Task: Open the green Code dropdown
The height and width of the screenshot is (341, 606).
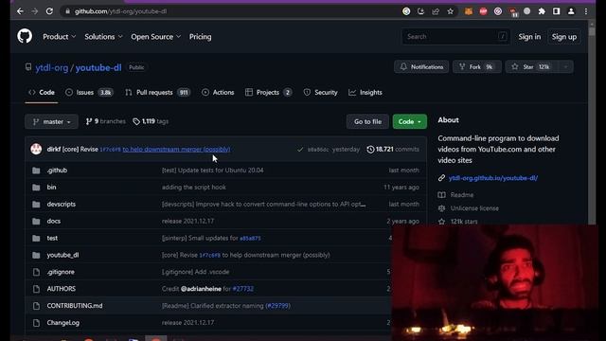Action: [x=410, y=121]
